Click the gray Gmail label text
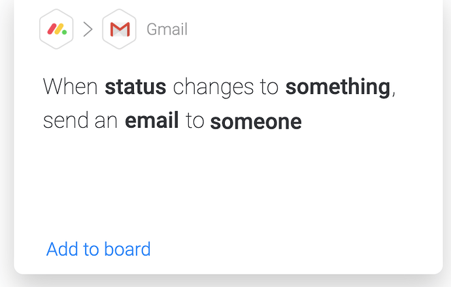 (x=167, y=29)
